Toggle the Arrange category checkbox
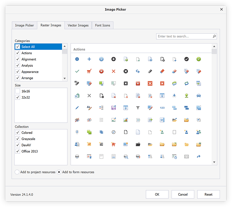 18,78
